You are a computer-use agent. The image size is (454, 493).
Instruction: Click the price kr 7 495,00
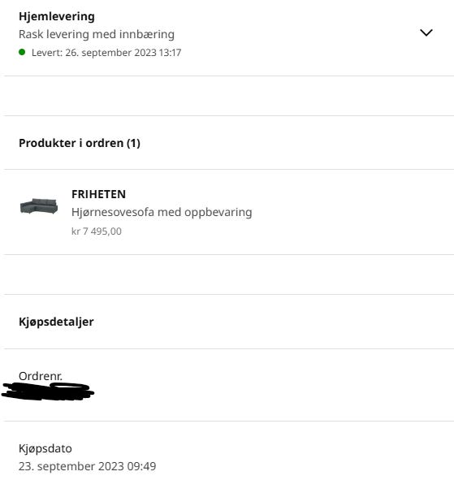pyautogui.click(x=97, y=231)
